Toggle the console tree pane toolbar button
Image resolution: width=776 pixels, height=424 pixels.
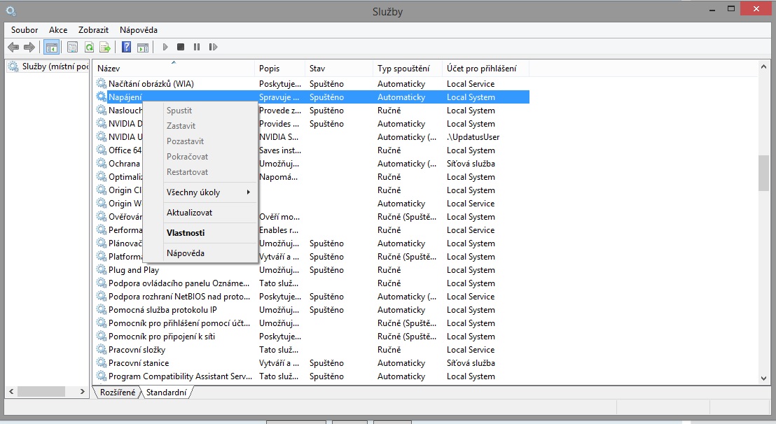(x=51, y=47)
